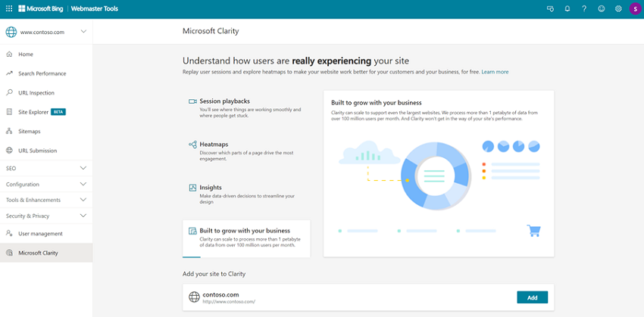The height and width of the screenshot is (317, 644).
Task: Click the progress indicator under Built to grow
Action: click(x=192, y=257)
